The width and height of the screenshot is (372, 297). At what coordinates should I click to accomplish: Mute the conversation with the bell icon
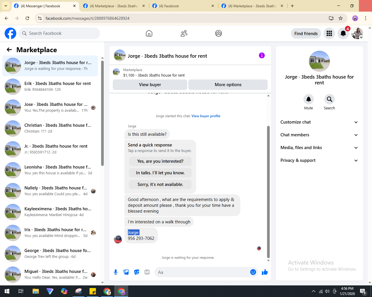tap(309, 99)
